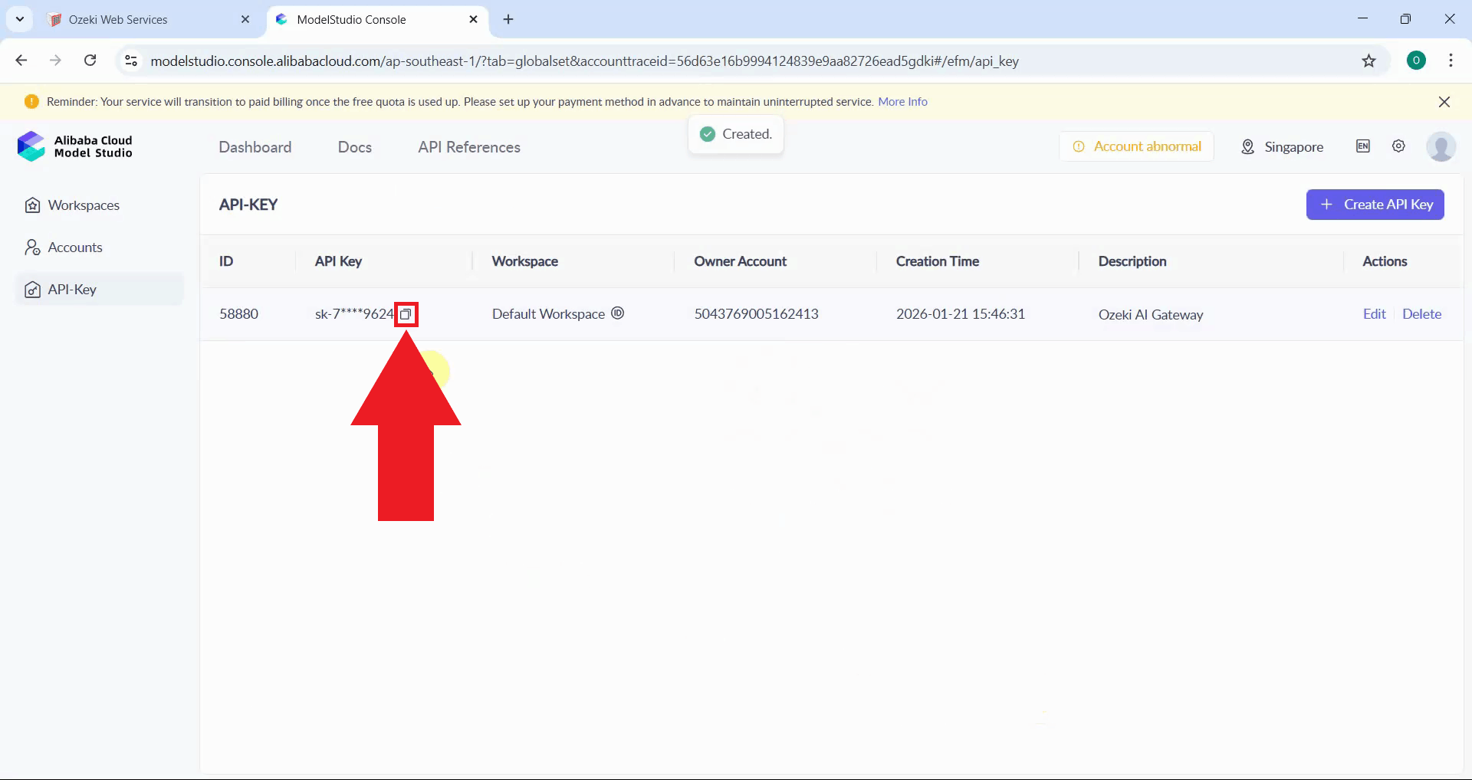Bookmark this page using the star icon
This screenshot has width=1472, height=780.
(x=1370, y=61)
